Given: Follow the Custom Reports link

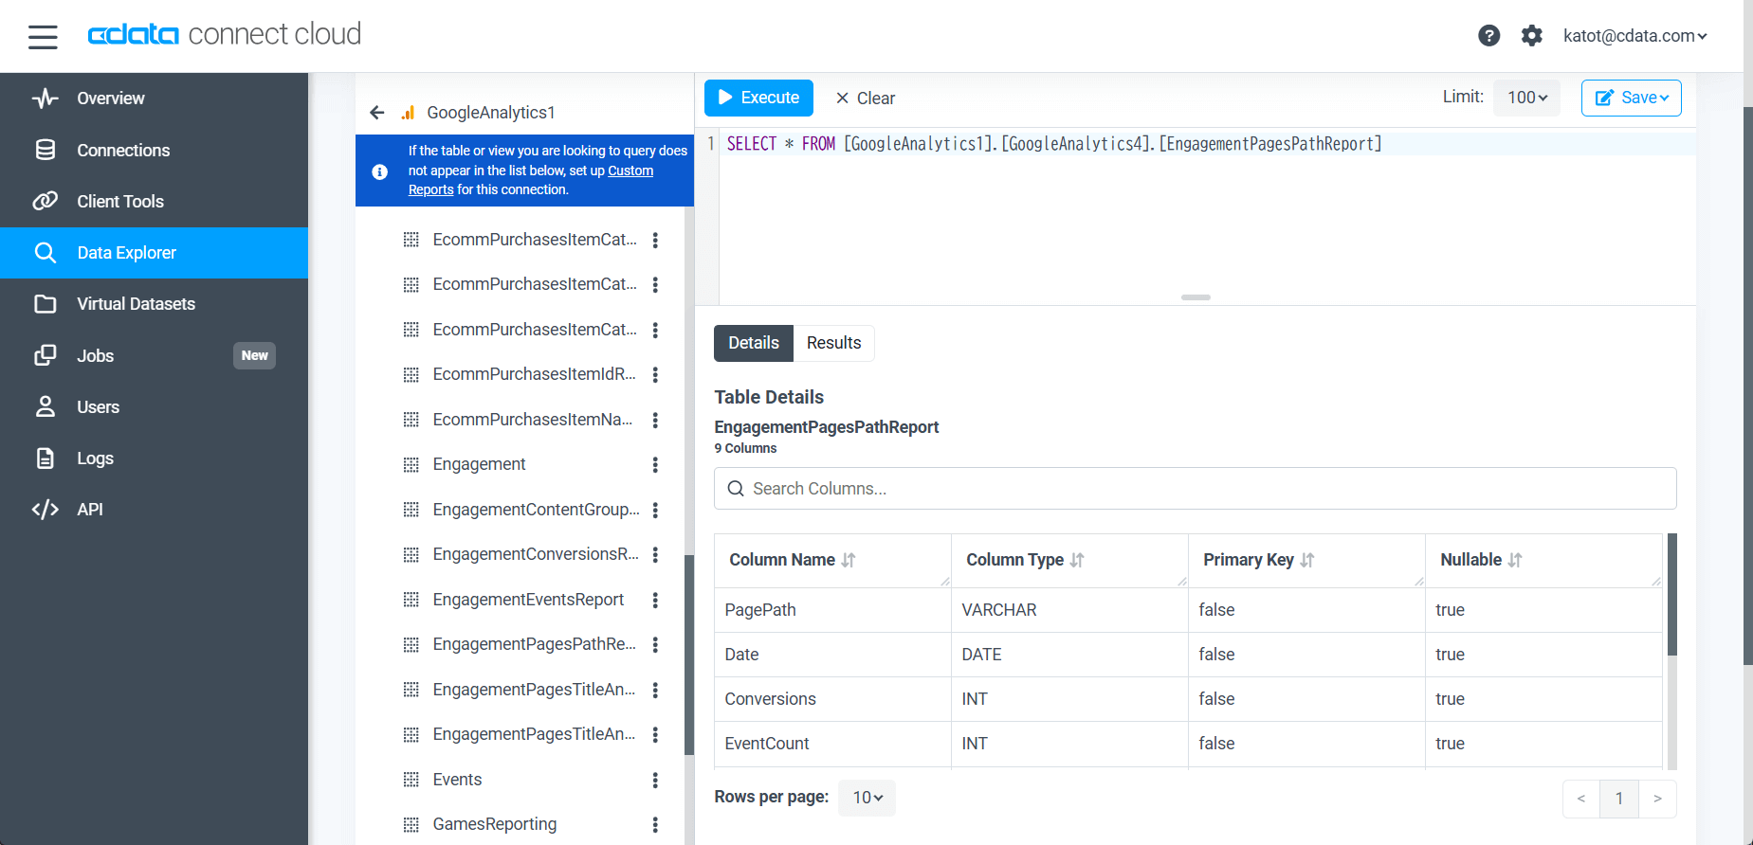Looking at the screenshot, I should coord(630,171).
